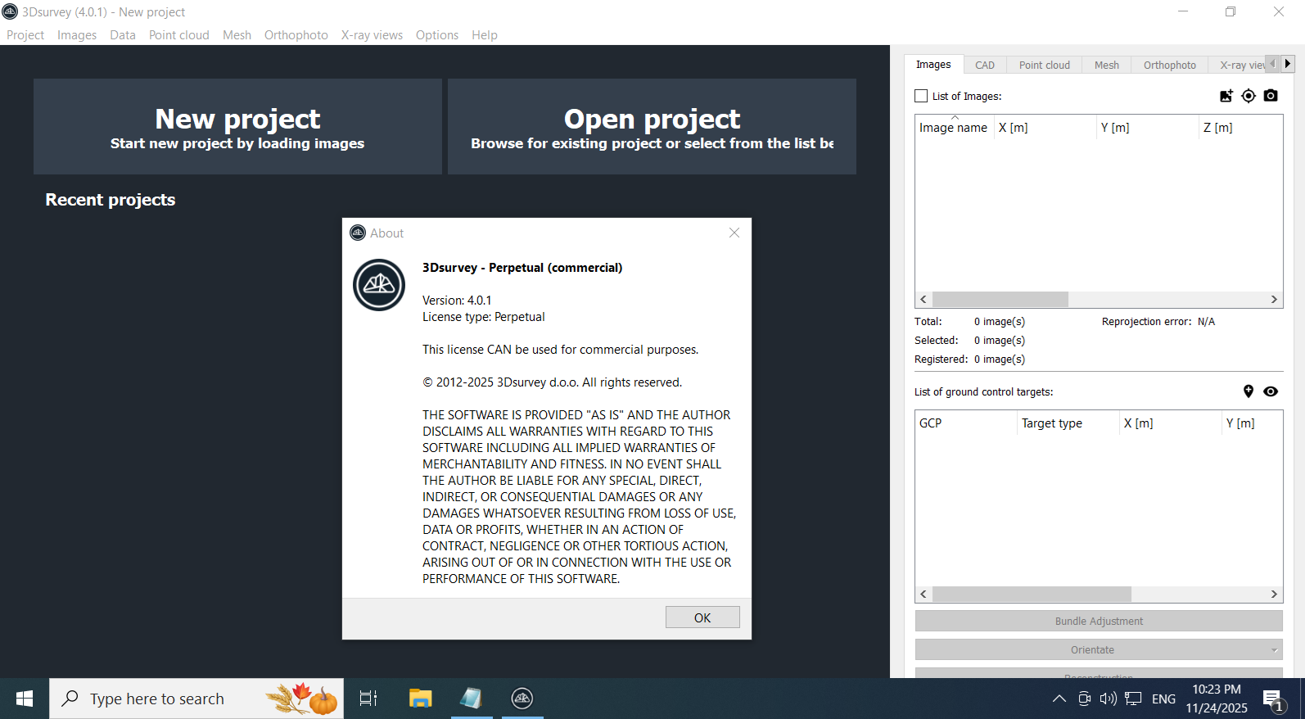Open Task View on the taskbar
The image size is (1305, 719).
pos(368,699)
